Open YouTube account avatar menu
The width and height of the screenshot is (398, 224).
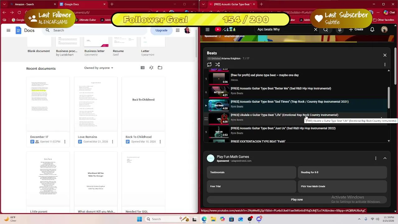[x=384, y=30]
